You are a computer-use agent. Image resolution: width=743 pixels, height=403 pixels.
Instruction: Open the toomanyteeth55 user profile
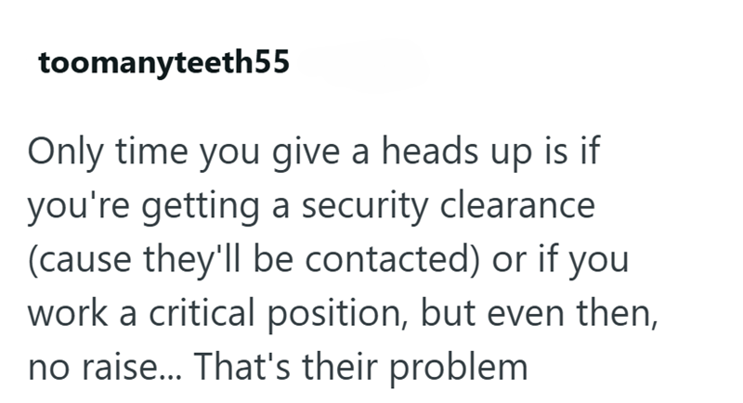coord(164,62)
